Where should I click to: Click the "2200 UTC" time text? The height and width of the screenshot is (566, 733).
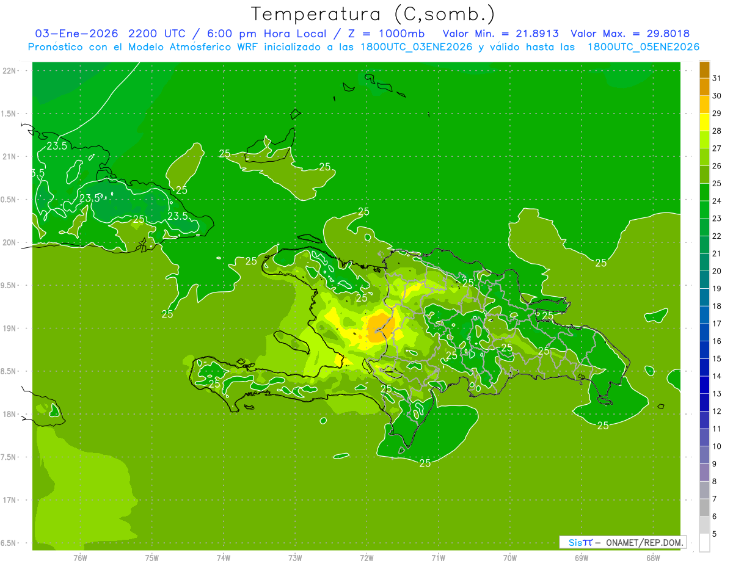[x=156, y=34]
